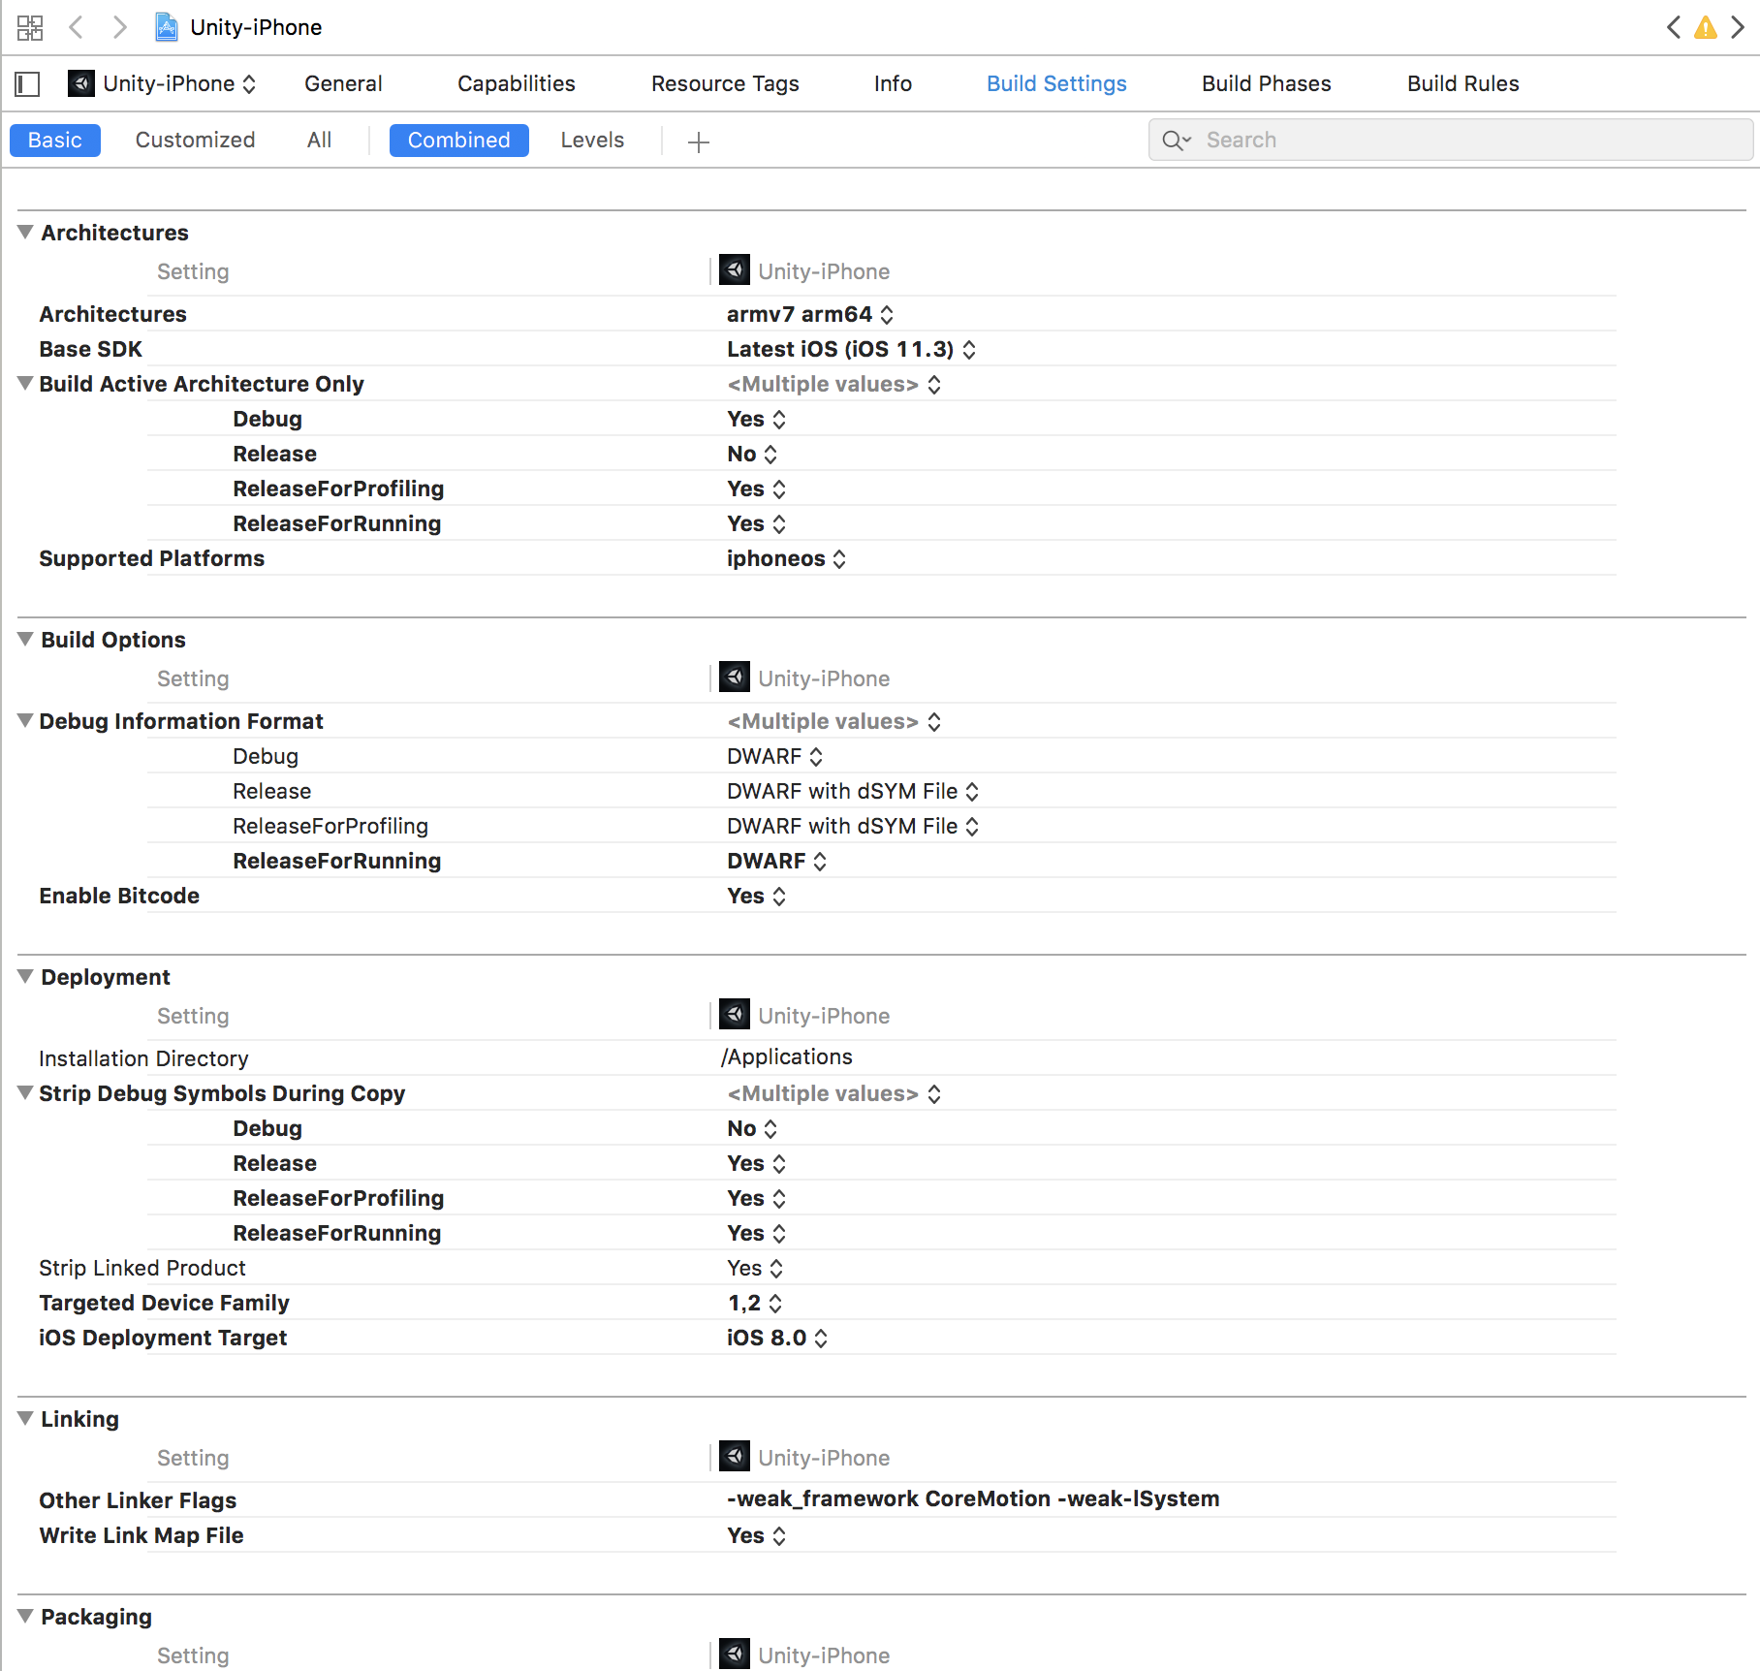The width and height of the screenshot is (1760, 1671).
Task: Open ReleaseForProfiling DWARF with dSYM File popup
Action: point(853,826)
